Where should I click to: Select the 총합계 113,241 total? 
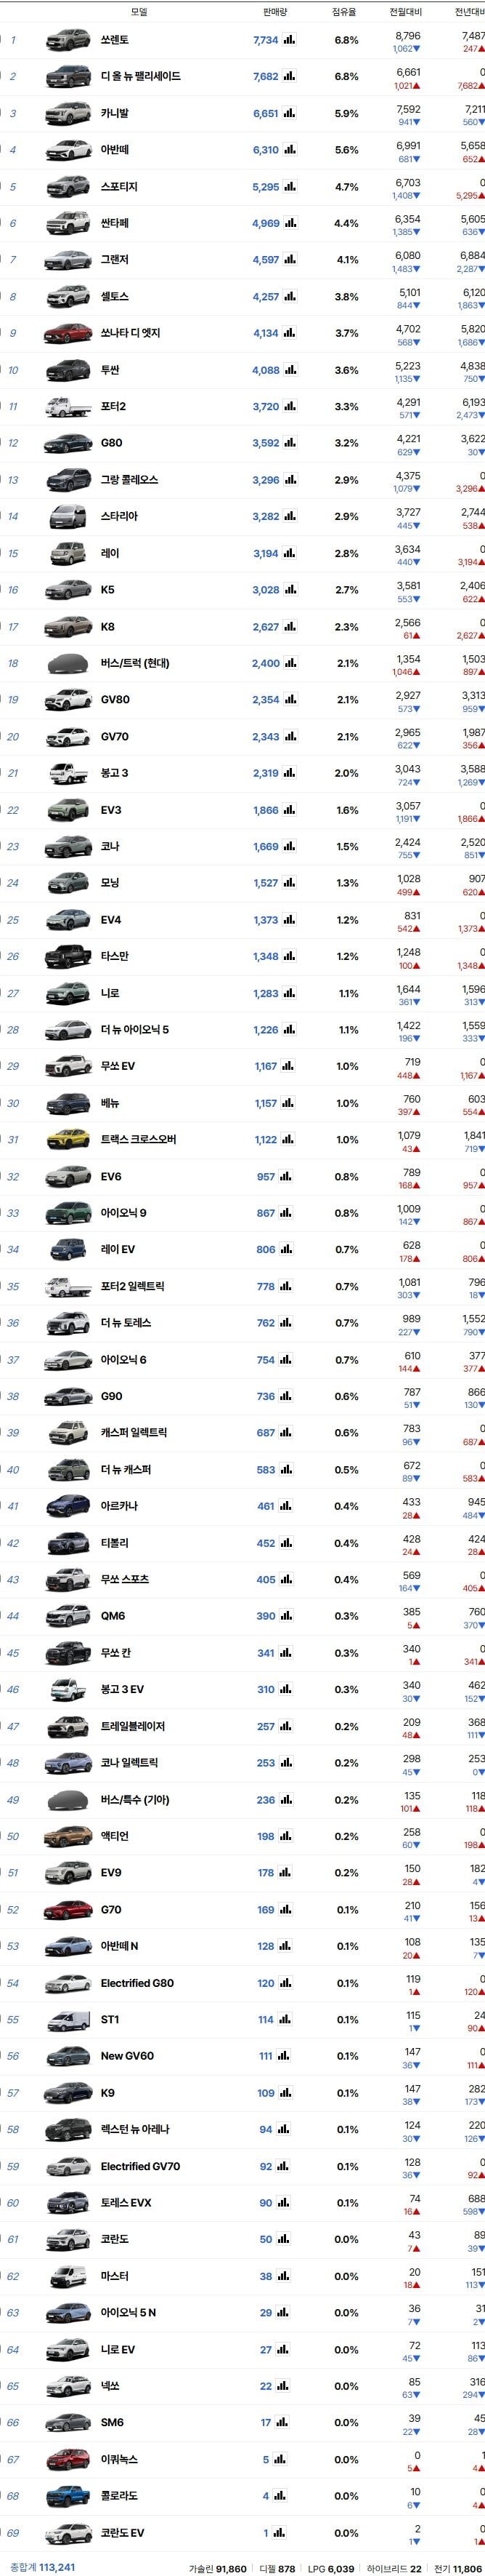41,2567
